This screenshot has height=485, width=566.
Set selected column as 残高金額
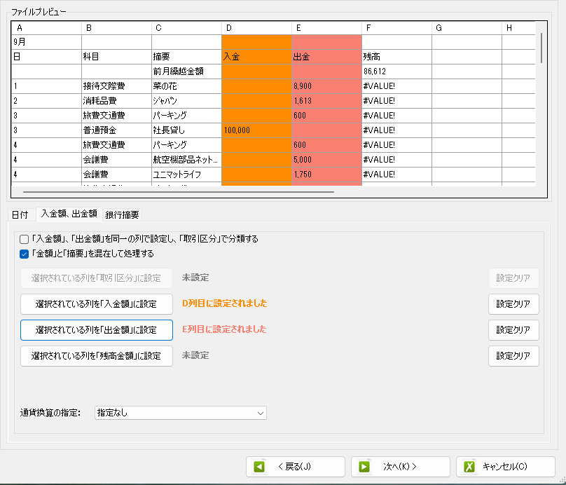pyautogui.click(x=97, y=356)
